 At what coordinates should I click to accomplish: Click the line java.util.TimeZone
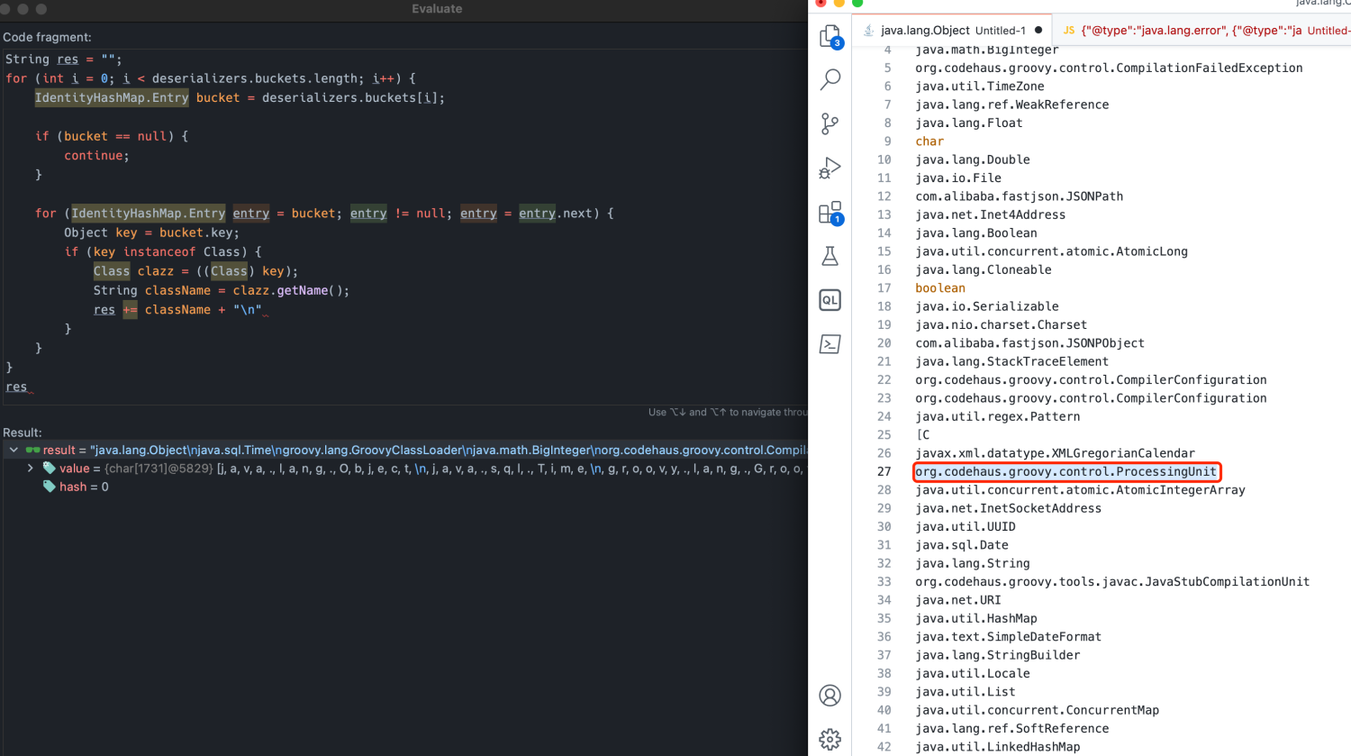[980, 87]
